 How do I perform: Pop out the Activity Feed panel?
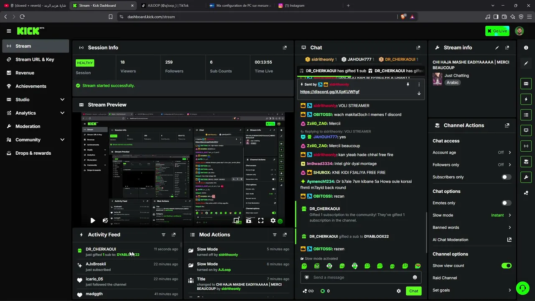click(173, 235)
